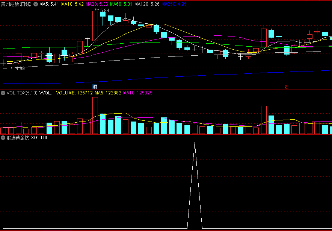Click the volume MA5: 122882 label
Viewport: 332px width, 231px height.
(108, 93)
